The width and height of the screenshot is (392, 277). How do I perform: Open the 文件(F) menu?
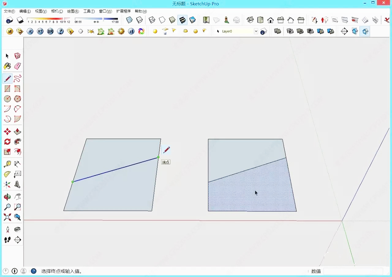click(9, 11)
